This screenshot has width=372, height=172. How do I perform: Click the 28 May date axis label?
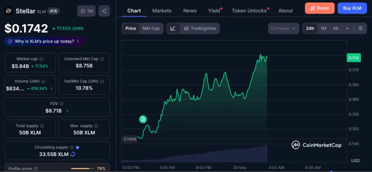[240, 168]
